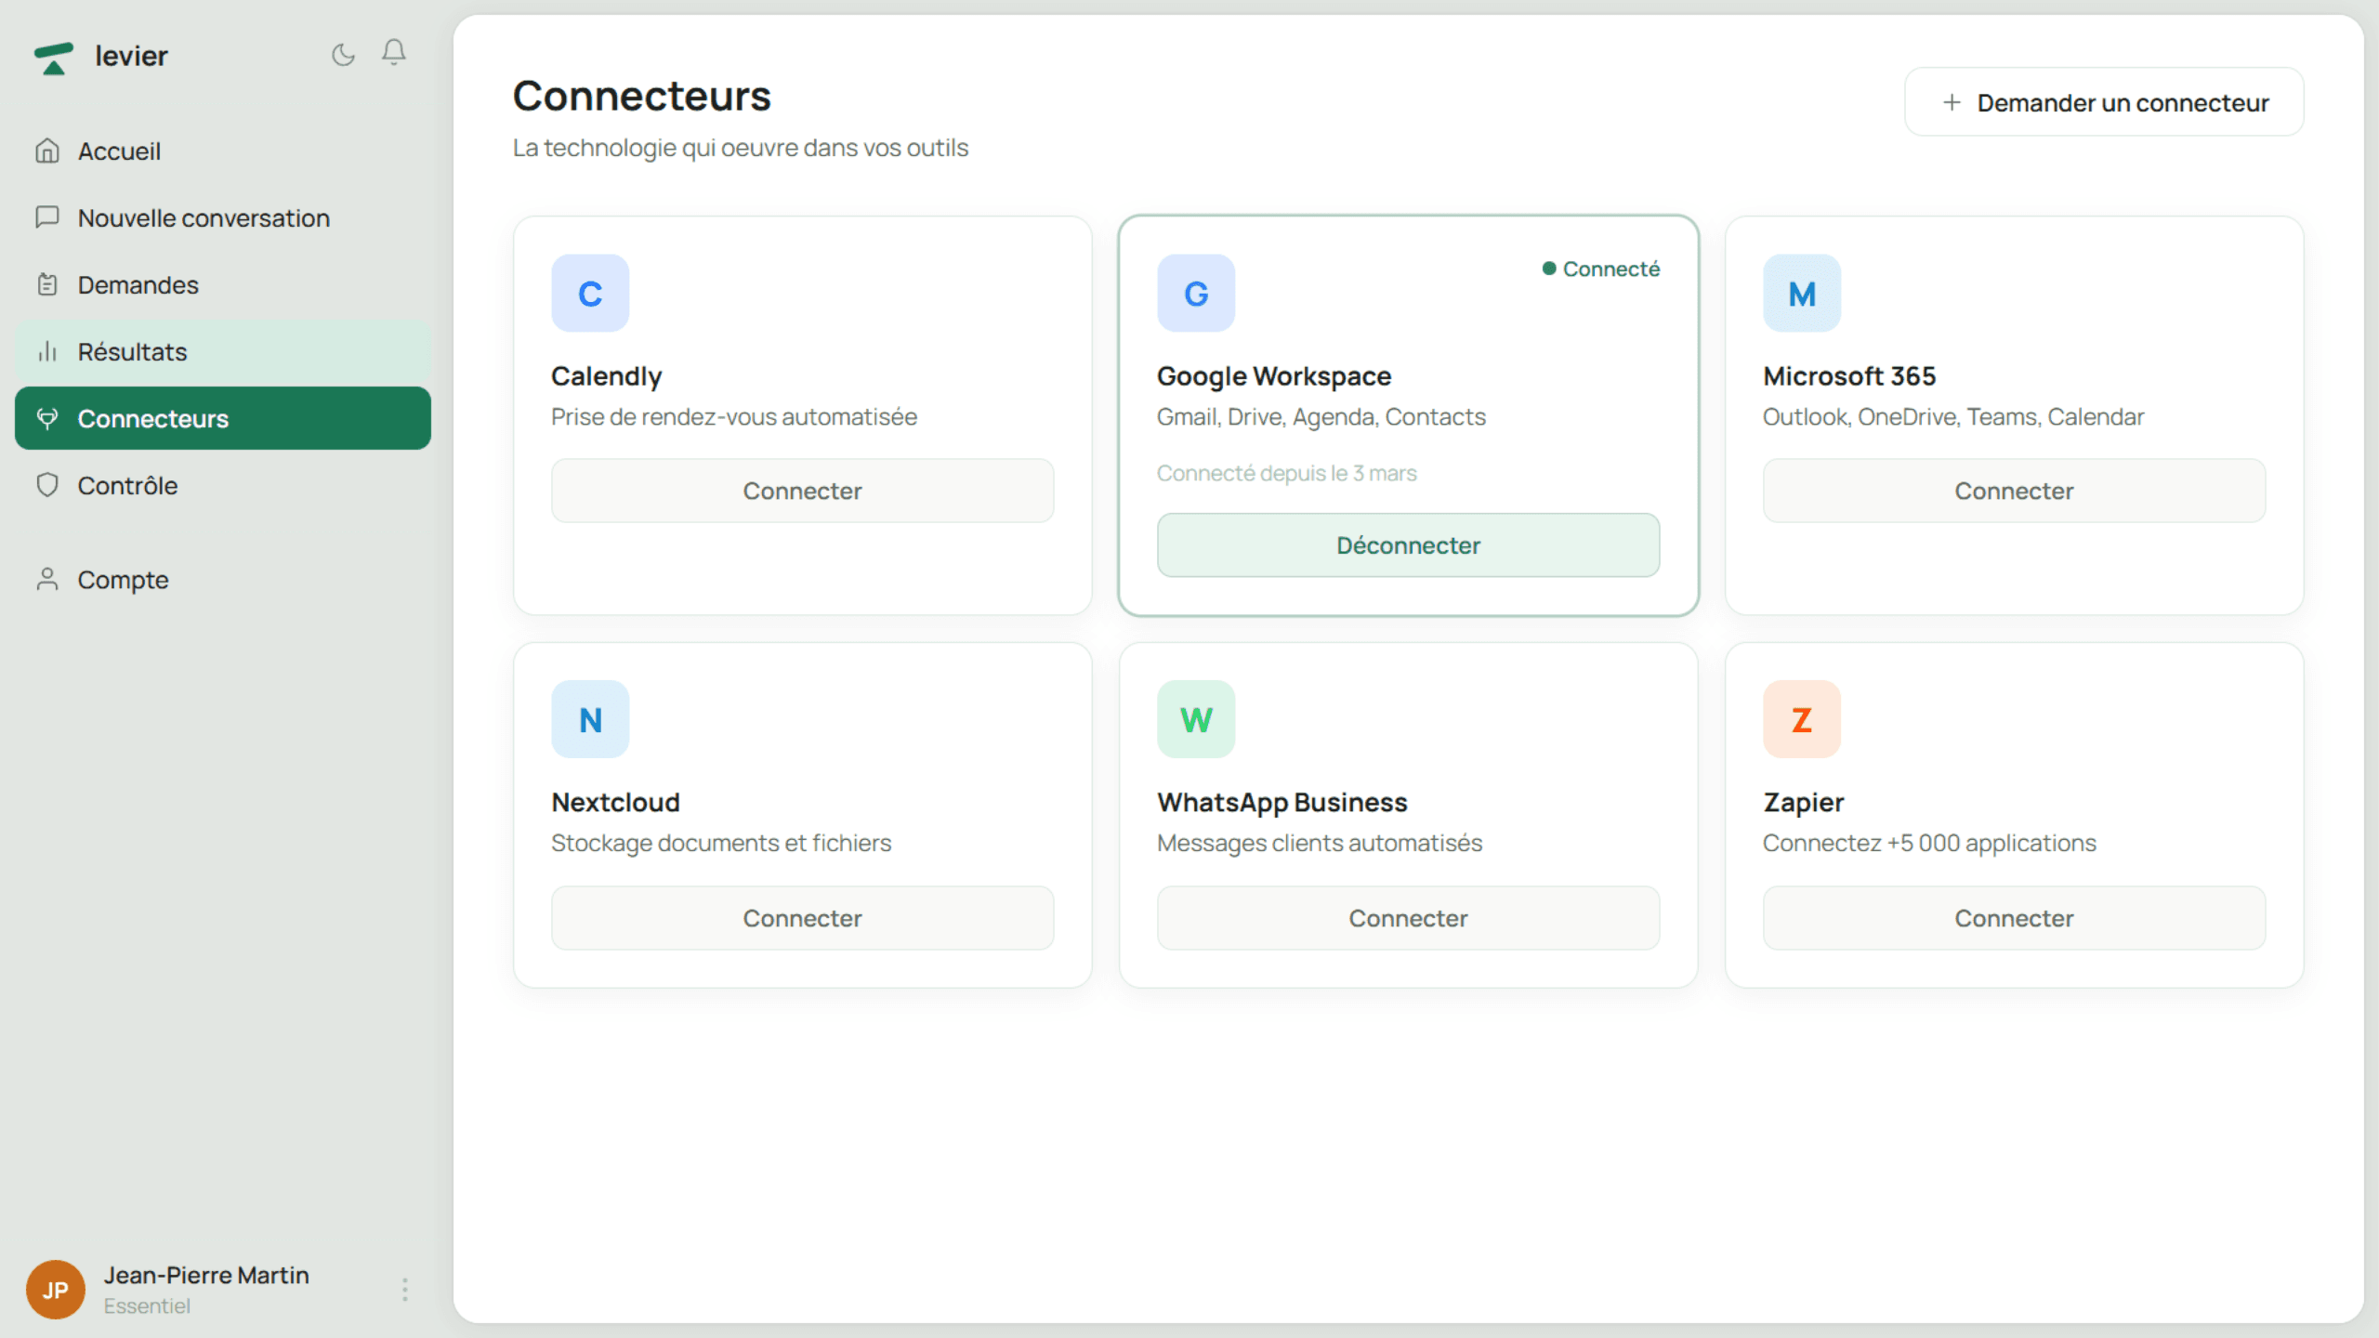Image resolution: width=2379 pixels, height=1338 pixels.
Task: Click the Nouvelle conversation chat icon
Action: (x=47, y=217)
